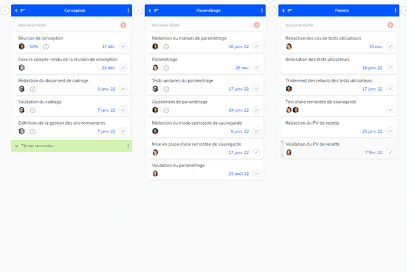Click the three-dot menu of Conception column
This screenshot has height=272, width=407.
(x=128, y=11)
